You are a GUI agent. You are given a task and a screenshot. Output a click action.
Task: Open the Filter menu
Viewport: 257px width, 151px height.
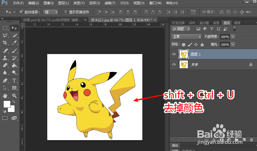click(x=110, y=3)
